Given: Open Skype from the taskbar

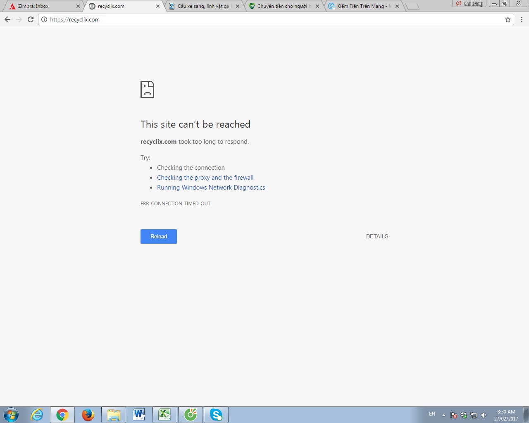Looking at the screenshot, I should coord(216,415).
